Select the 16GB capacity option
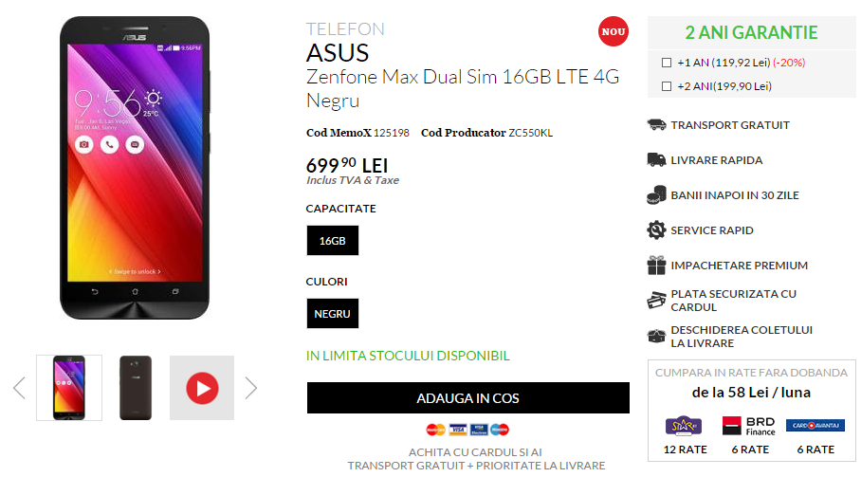861x477 pixels. tap(333, 241)
